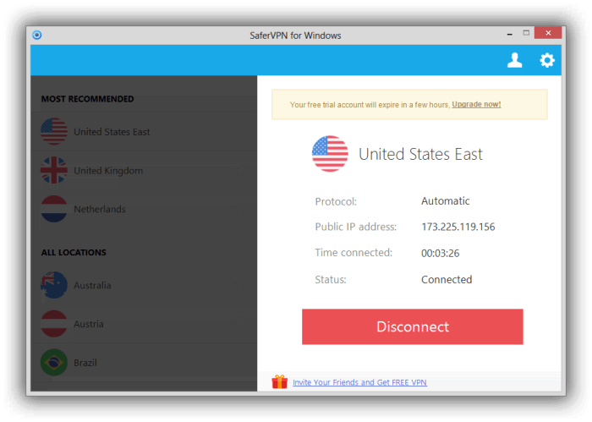The image size is (592, 422).
Task: Click the Protocol: label
Action: click(336, 201)
